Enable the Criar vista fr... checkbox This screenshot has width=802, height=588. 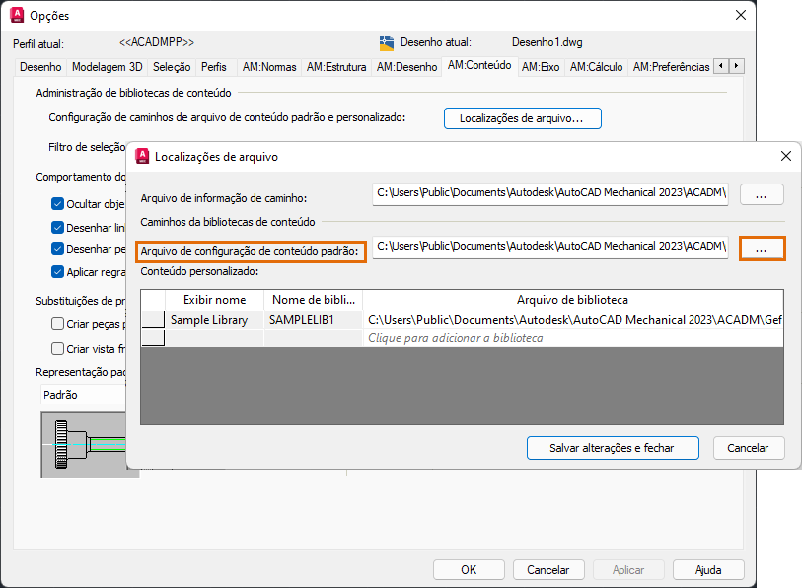pos(58,349)
